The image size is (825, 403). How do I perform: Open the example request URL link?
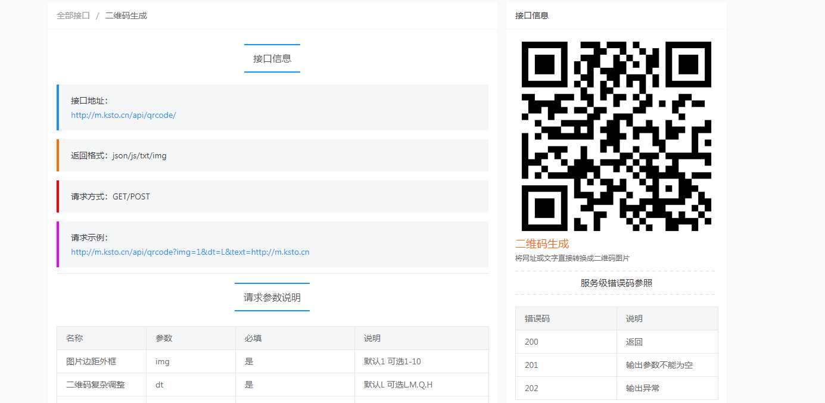point(190,252)
